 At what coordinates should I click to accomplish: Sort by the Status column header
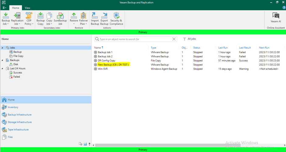pos(197,48)
